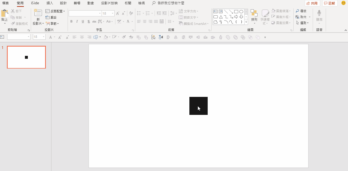Click the 尋找 (Find) magnifier button
Viewport: 348px width, 171px height.
(x=301, y=11)
